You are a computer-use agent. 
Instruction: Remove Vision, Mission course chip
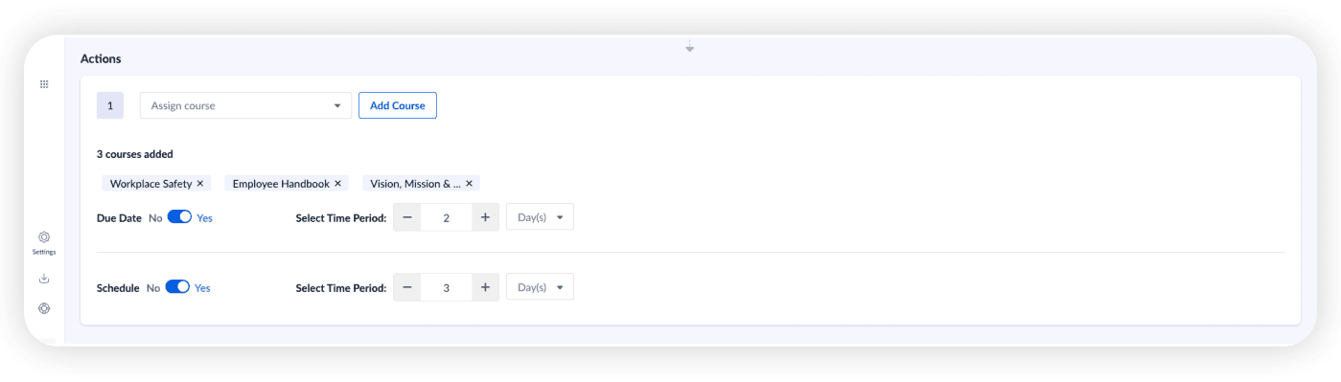click(x=469, y=183)
